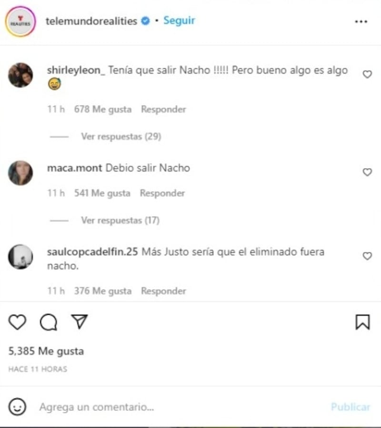Follow the account with Seguir
The image size is (381, 428).
179,21
